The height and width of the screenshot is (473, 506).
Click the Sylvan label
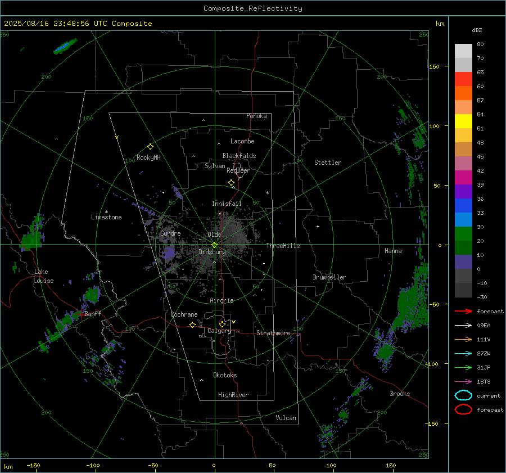215,166
